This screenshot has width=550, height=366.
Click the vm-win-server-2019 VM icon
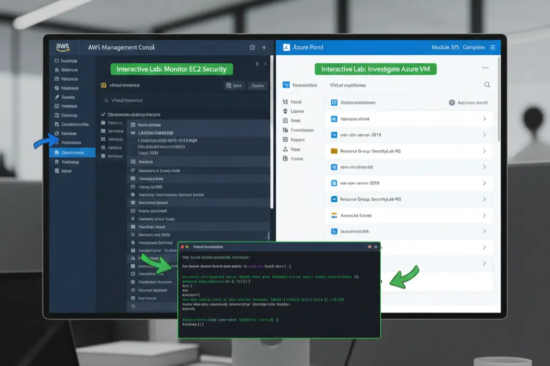click(x=334, y=184)
